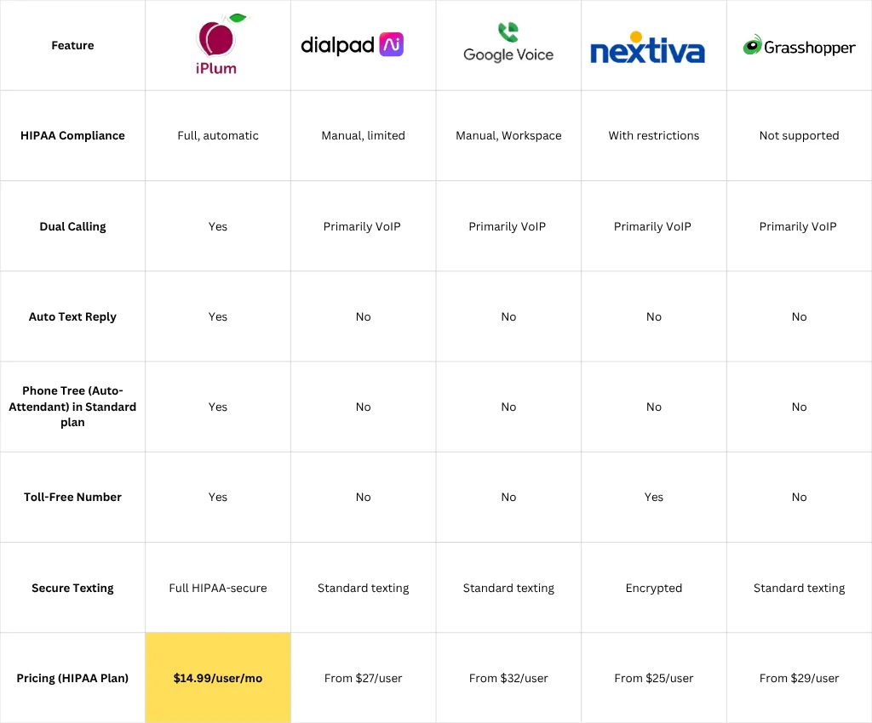This screenshot has height=723, width=872.
Task: Click the 'Manual, limited' cell
Action: click(x=363, y=135)
